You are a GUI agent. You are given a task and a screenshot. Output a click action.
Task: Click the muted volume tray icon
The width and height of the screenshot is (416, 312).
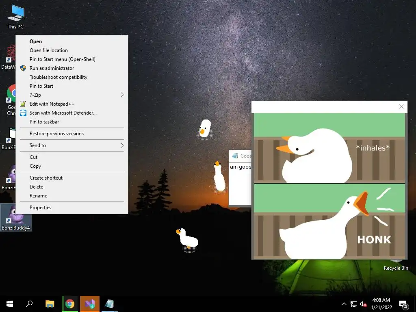click(x=363, y=304)
